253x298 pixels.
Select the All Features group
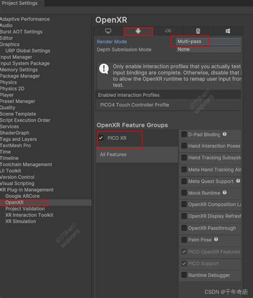tap(113, 155)
